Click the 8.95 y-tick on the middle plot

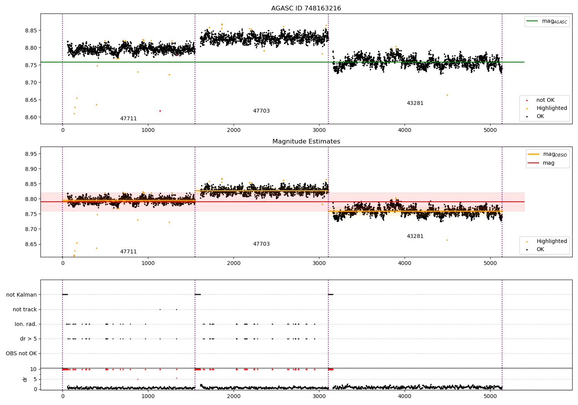(x=30, y=154)
